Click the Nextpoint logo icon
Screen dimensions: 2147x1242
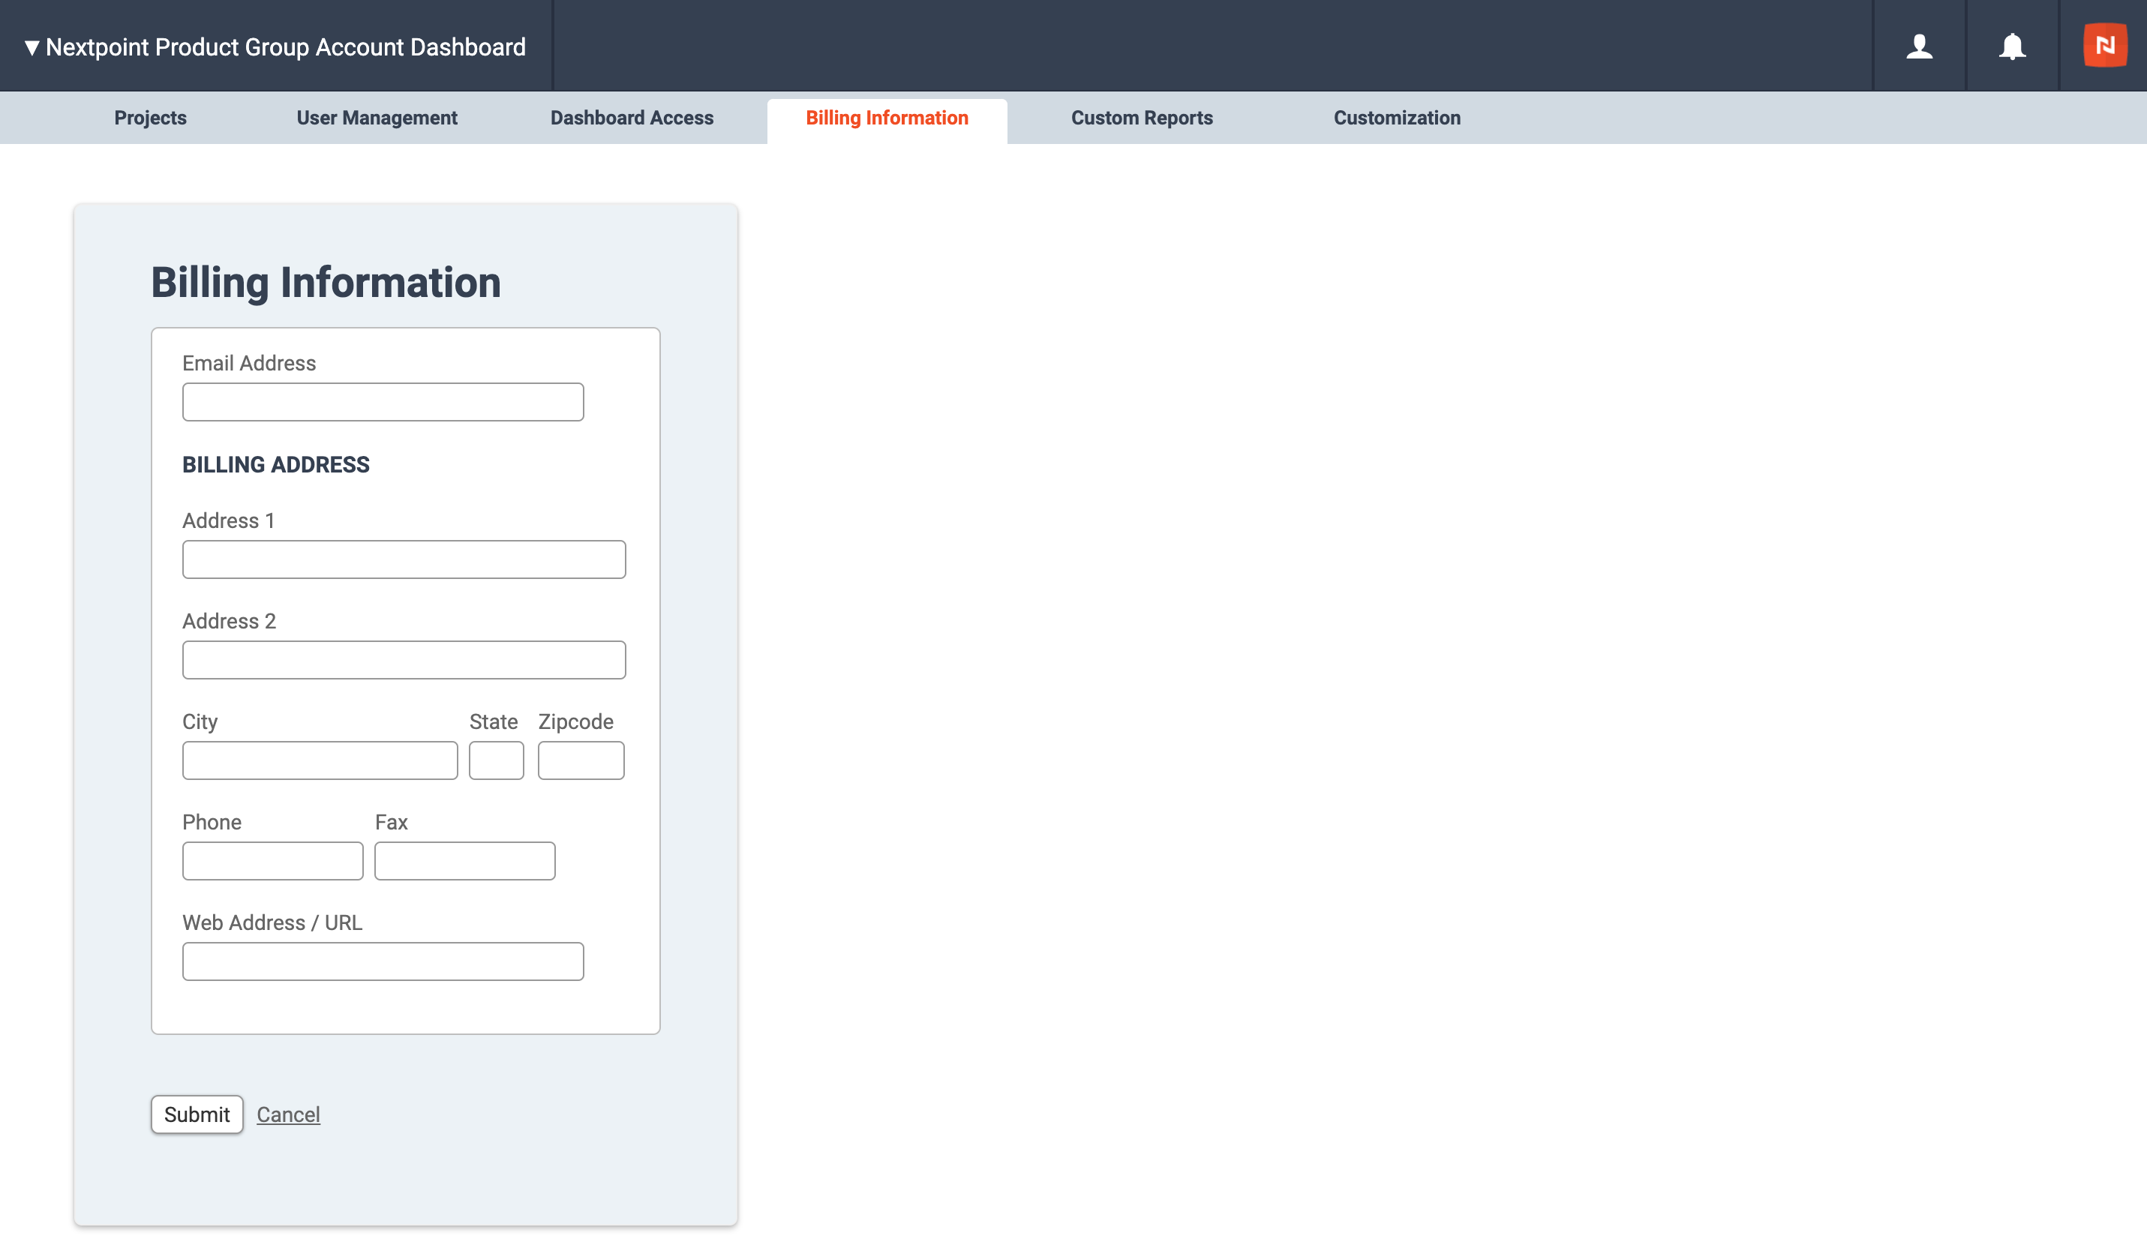2104,45
